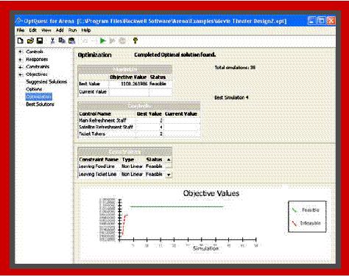Click the Objective Values chart title
This screenshot has height=277, width=349.
pos(211,193)
